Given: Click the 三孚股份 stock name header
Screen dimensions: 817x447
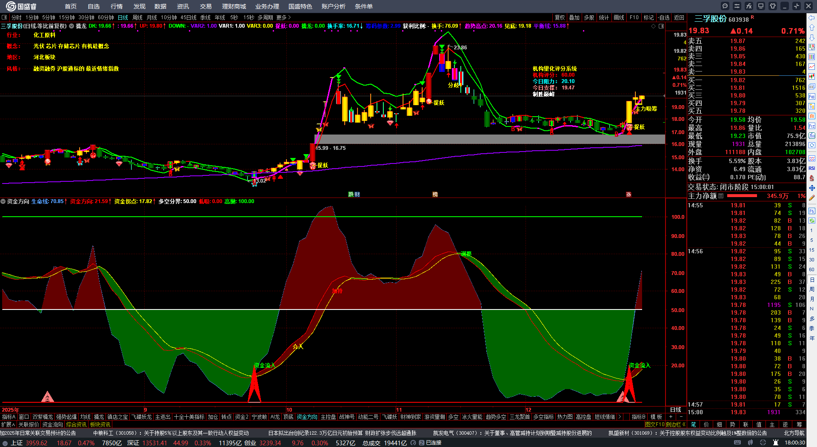Looking at the screenshot, I should [x=710, y=19].
